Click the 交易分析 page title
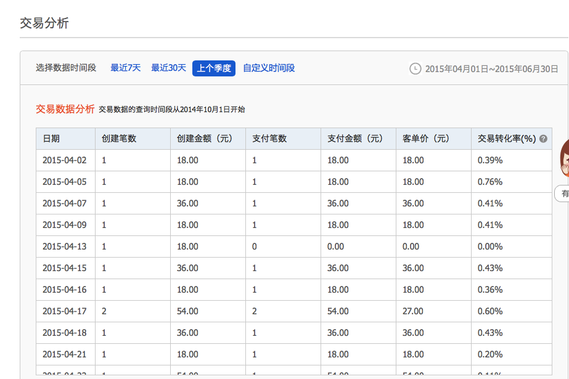Viewport: 569px width, 379px height. click(44, 23)
